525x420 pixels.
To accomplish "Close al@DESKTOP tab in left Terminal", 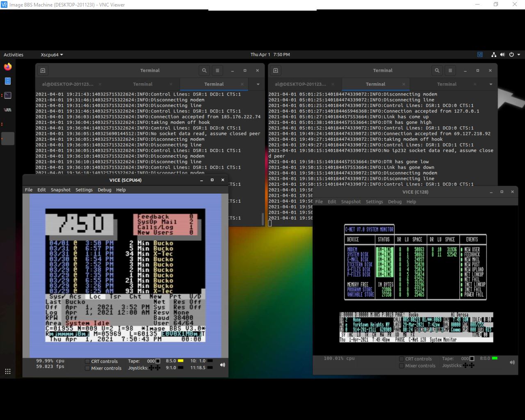I will coord(99,84).
